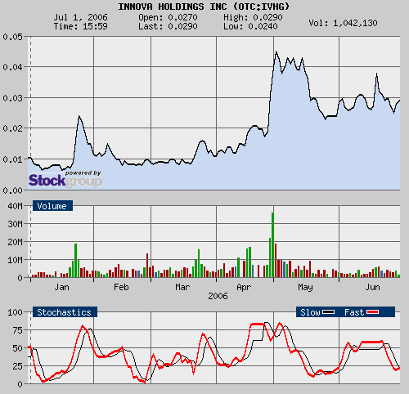The height and width of the screenshot is (394, 409).
Task: Click the 'Vol: 1,042,130' text
Action: 343,23
